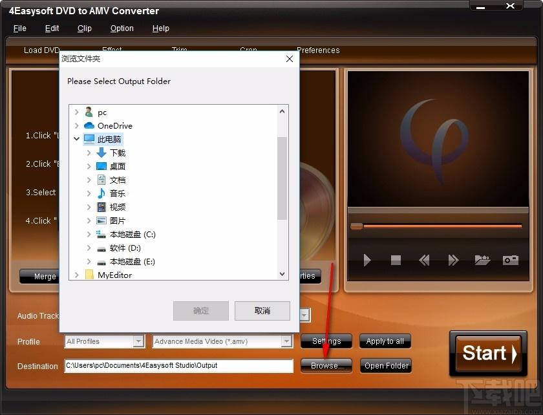The width and height of the screenshot is (543, 415).
Task: Open the All Profiles dropdown
Action: pyautogui.click(x=138, y=341)
